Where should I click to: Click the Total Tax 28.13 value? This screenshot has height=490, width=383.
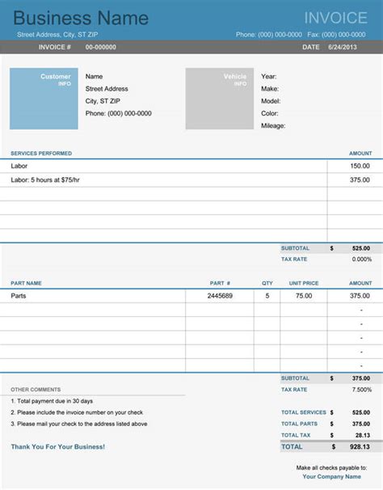coord(362,435)
